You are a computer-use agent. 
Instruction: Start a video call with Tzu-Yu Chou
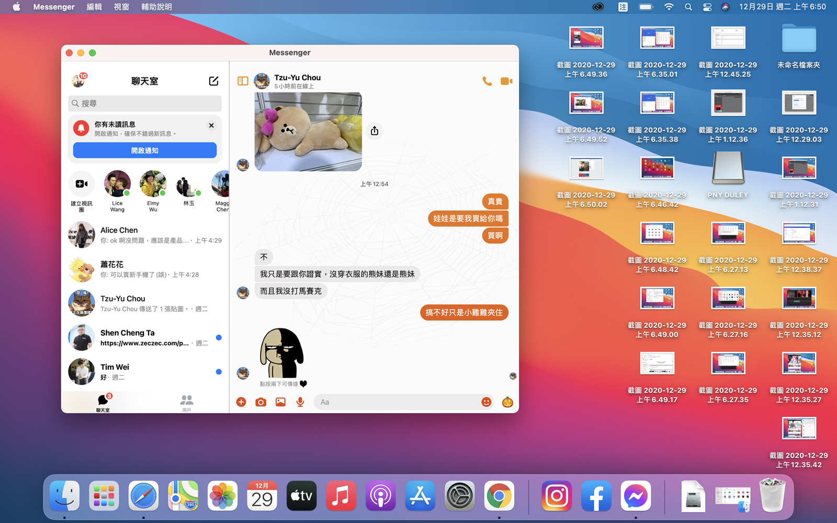coord(506,81)
